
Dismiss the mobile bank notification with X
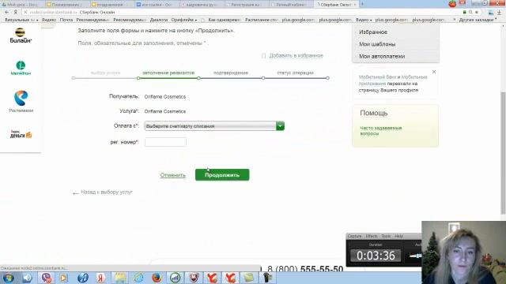point(434,72)
